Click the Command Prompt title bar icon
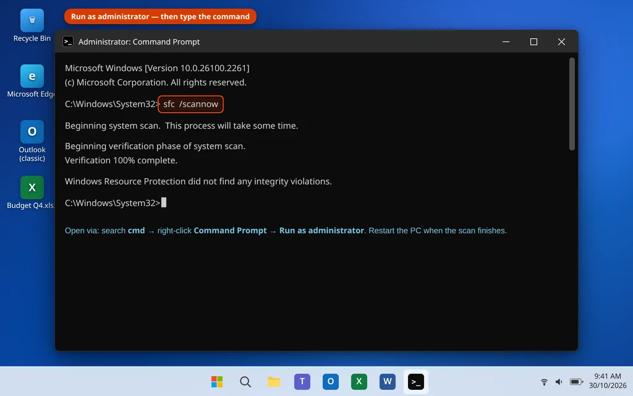Image resolution: width=633 pixels, height=396 pixels. click(68, 41)
